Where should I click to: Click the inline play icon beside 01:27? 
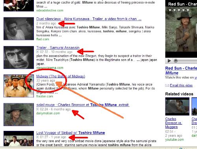pos(37,137)
